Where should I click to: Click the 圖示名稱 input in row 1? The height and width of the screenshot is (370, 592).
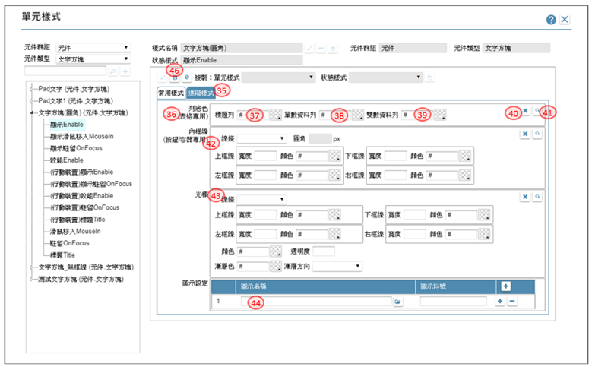[x=316, y=302]
